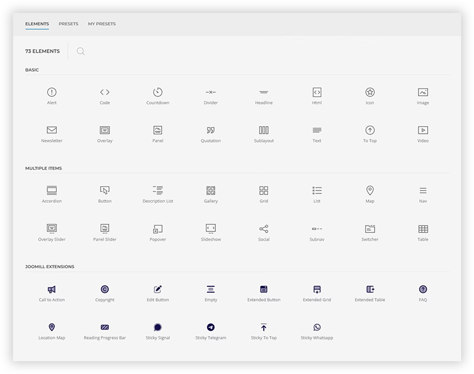Add a Sublayout element
The image size is (474, 374).
[x=264, y=134]
